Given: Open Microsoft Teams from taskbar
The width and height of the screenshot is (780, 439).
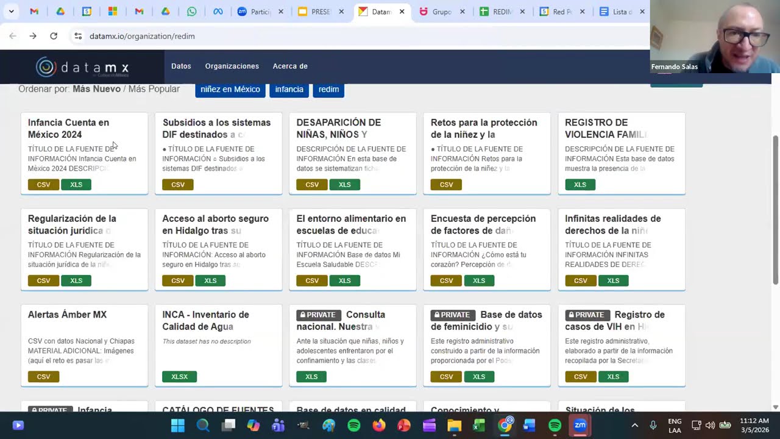Looking at the screenshot, I should 278,425.
